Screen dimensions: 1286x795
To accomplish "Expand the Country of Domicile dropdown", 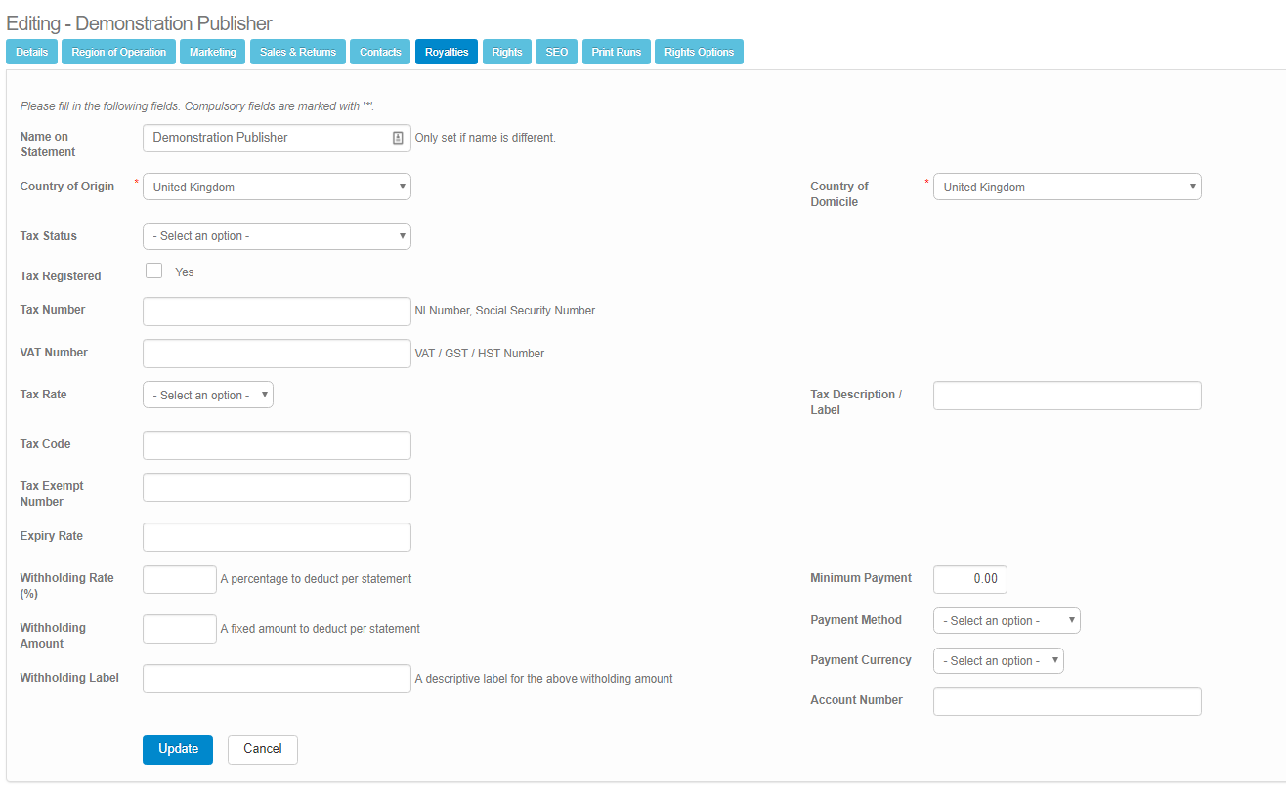I will (x=1066, y=187).
